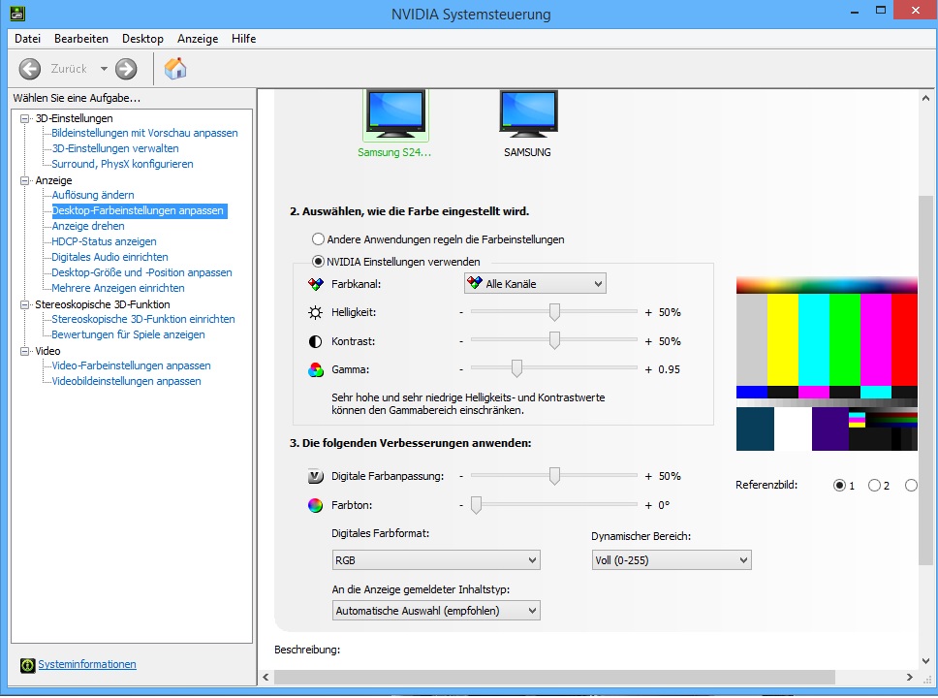
Task: Click the Zurück back arrow button
Action: (30, 69)
